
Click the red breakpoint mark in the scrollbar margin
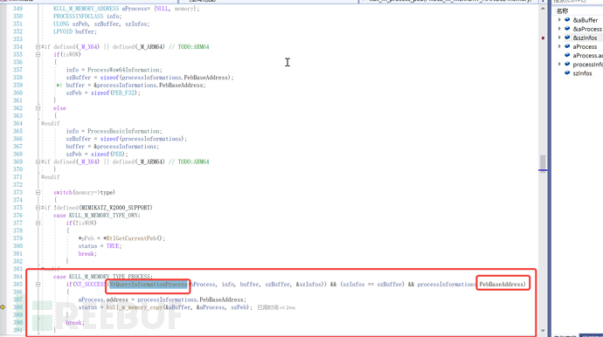(543, 38)
